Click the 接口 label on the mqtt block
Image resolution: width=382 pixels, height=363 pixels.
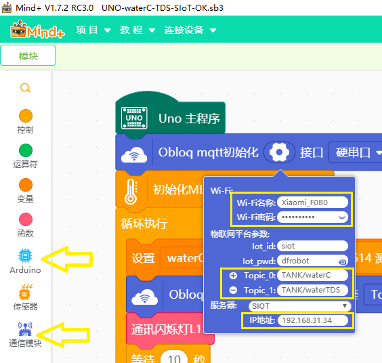312,153
